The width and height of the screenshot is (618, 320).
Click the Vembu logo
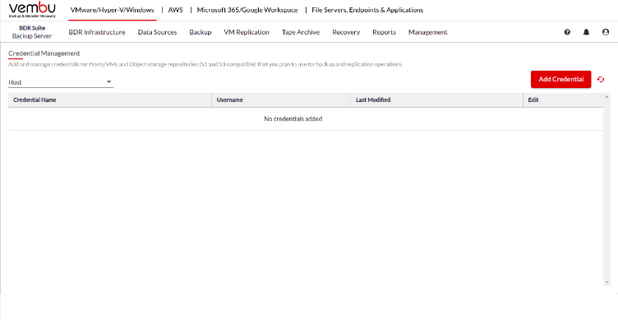click(x=32, y=10)
